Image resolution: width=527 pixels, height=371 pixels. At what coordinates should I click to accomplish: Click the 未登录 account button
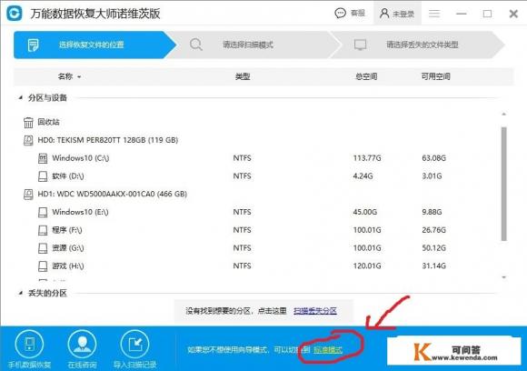point(397,14)
